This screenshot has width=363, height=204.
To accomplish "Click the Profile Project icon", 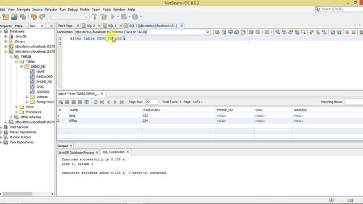I will pos(135,16).
